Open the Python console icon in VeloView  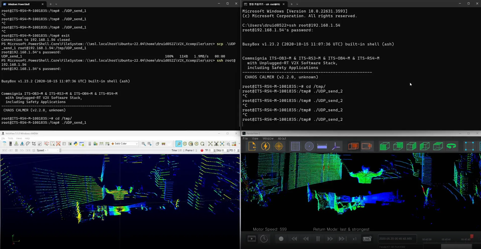point(76,144)
